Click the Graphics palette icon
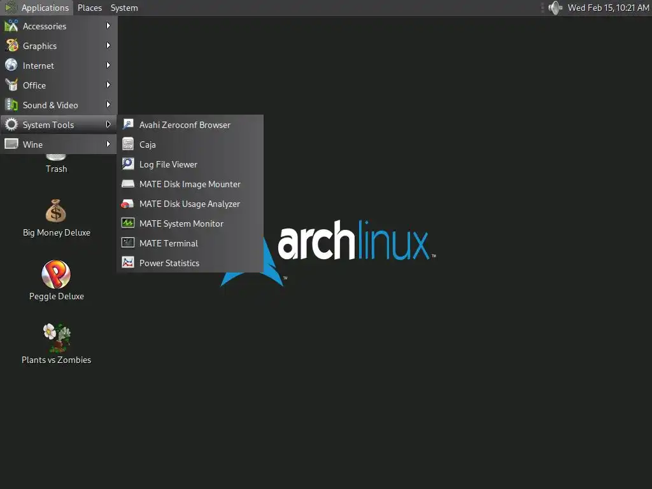This screenshot has width=652, height=489. pyautogui.click(x=11, y=45)
